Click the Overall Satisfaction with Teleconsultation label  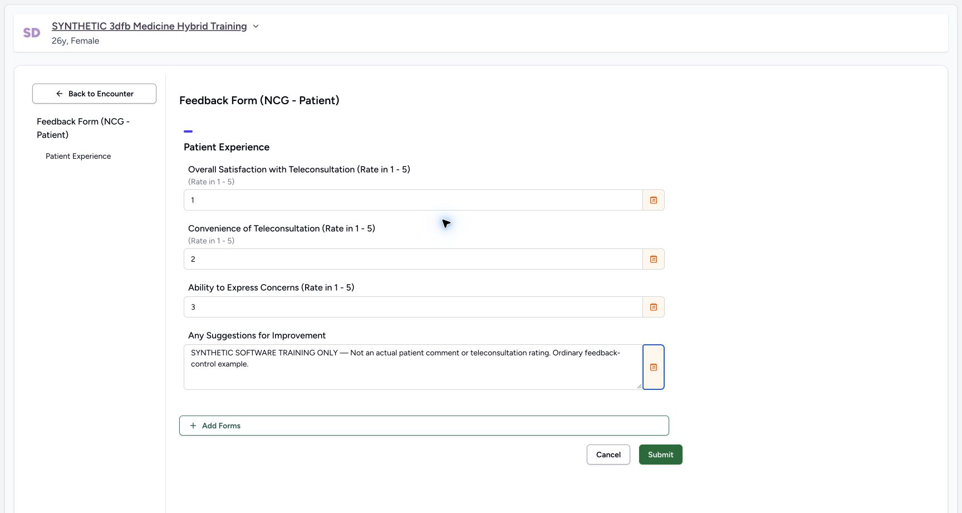coord(299,169)
